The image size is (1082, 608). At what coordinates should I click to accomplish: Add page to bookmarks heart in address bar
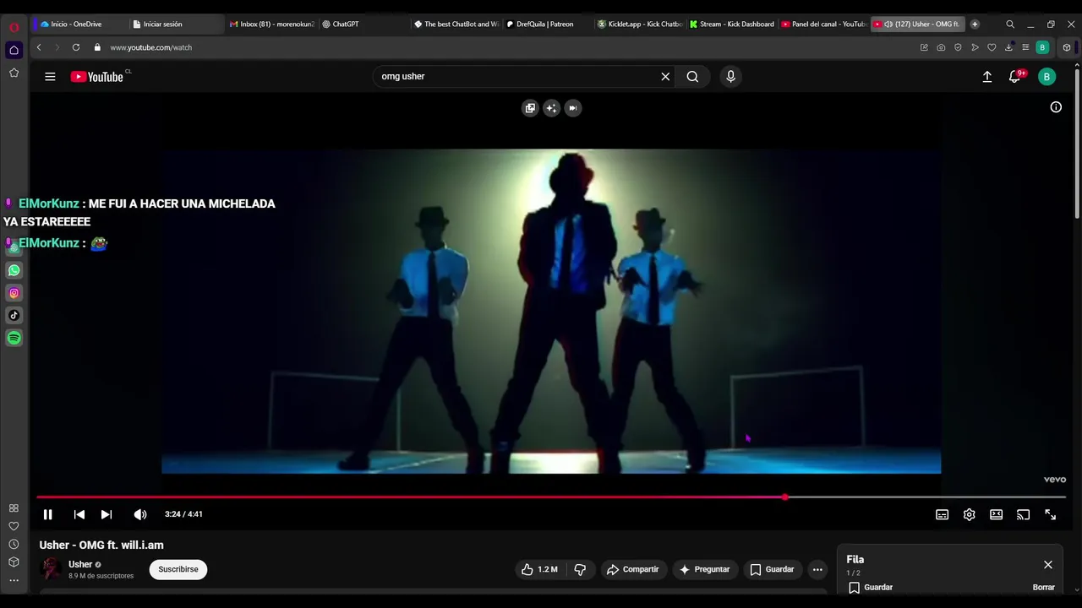point(992,47)
